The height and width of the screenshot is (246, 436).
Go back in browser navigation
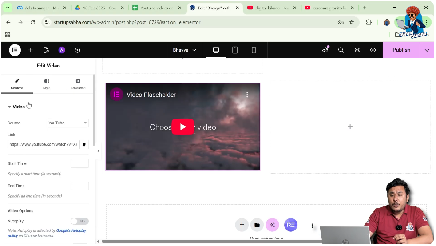coord(8,22)
